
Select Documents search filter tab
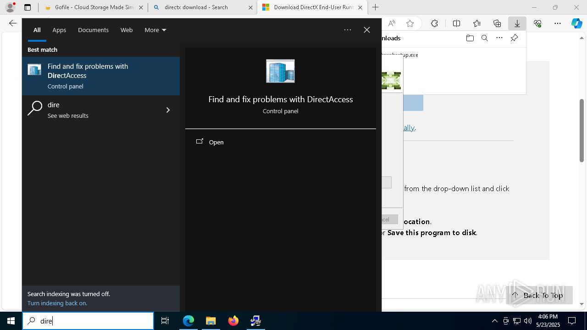[93, 30]
